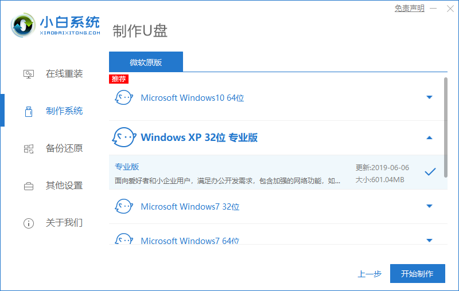Screen dimensions: 459x291
Task: Click the face icon for Windows7 32位
Action: 124,206
